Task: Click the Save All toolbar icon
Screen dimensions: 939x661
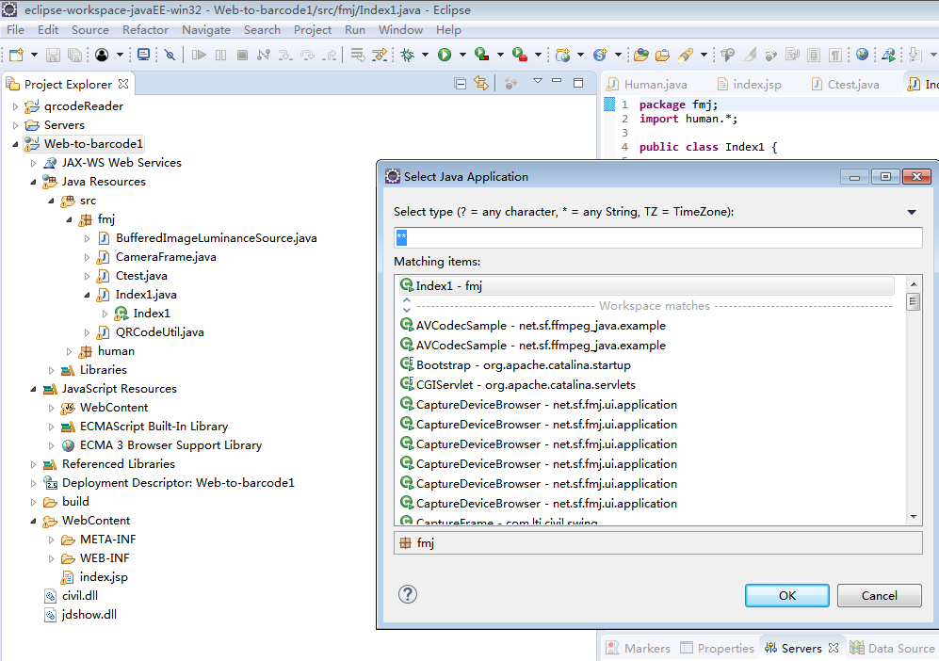Action: click(74, 55)
